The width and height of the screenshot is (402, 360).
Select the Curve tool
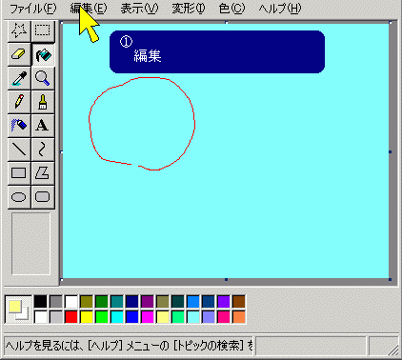(x=43, y=150)
